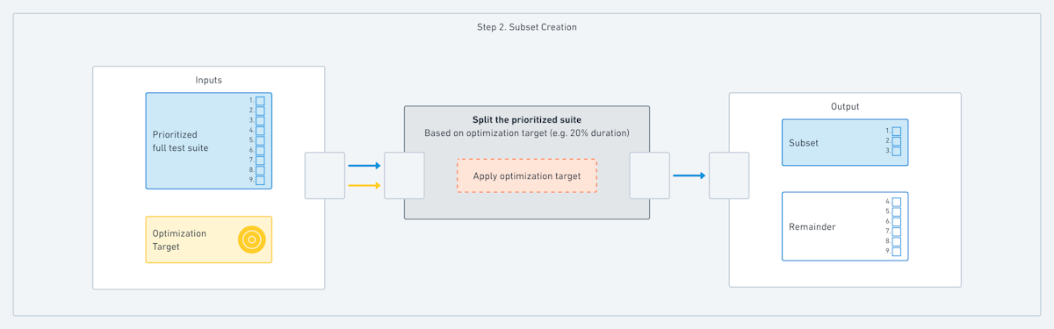Image resolution: width=1054 pixels, height=329 pixels.
Task: Check box number 2 in the Subset list
Action: [897, 141]
